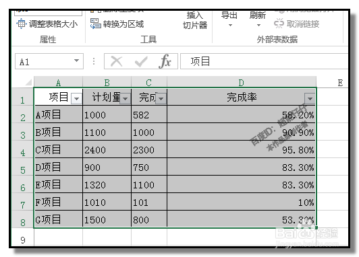Click Convert to Range (转换为区域) button
This screenshot has height=257, width=359.
117,24
